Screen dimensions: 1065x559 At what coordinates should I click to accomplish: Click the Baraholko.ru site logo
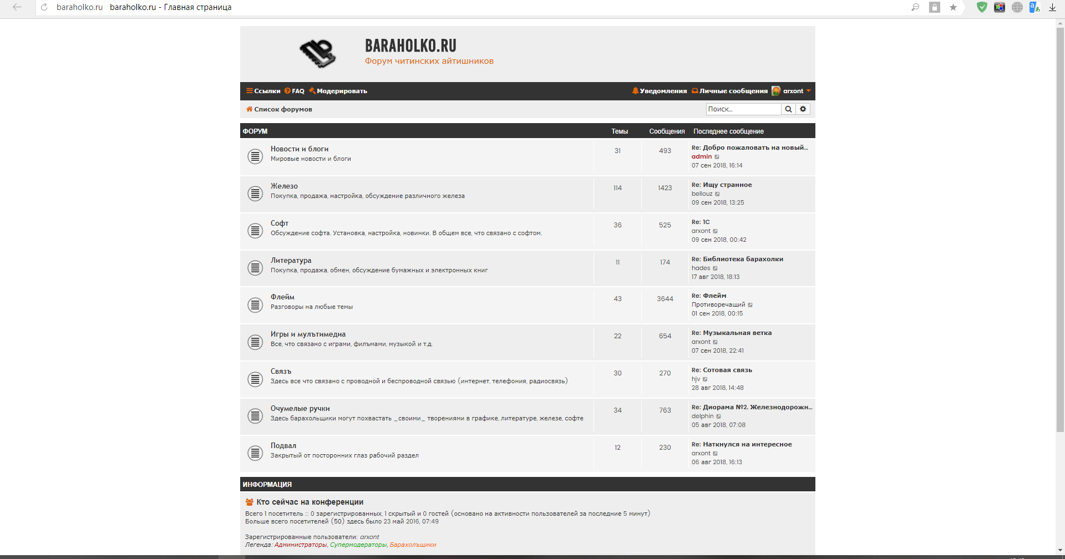[318, 53]
